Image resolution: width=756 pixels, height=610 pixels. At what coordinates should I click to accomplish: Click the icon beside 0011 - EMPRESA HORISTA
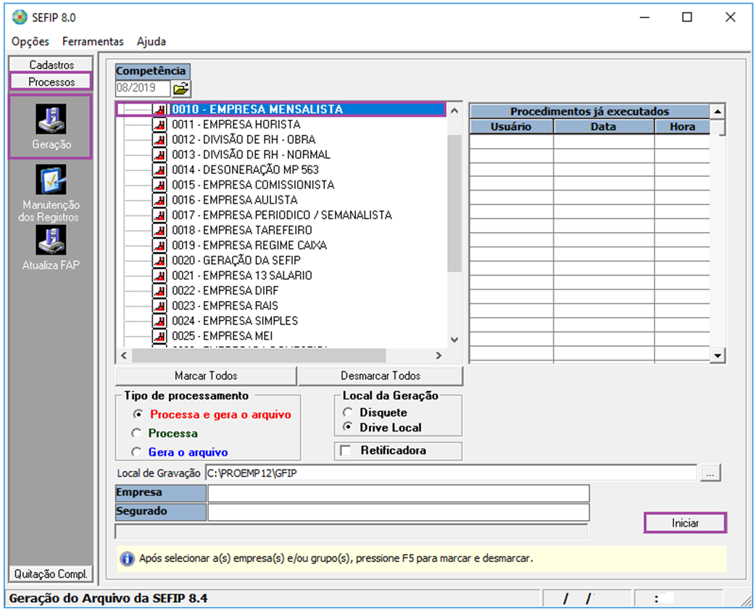(x=159, y=125)
